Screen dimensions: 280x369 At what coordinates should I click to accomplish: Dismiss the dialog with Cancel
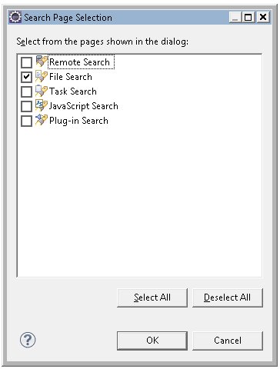point(228,341)
